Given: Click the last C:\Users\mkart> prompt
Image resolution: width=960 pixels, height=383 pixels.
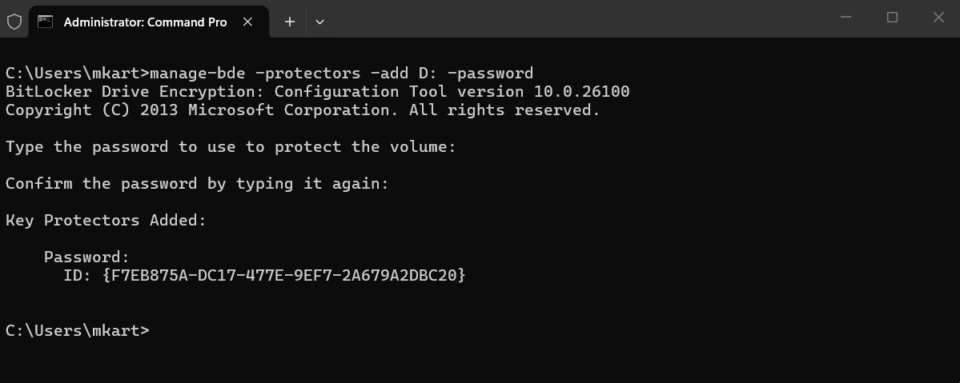Looking at the screenshot, I should coord(77,329).
